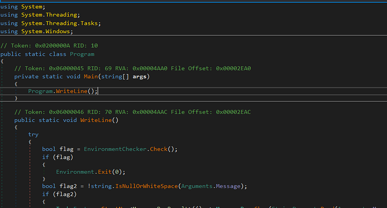The image size is (387, 208).
Task: Click the 'args' parameter in Main
Action: 139,77
